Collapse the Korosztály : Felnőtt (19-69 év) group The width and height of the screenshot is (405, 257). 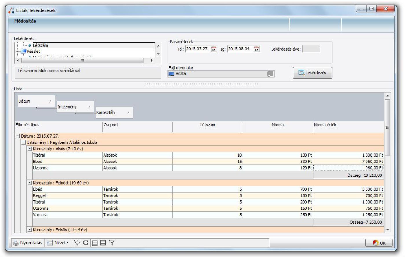point(30,183)
